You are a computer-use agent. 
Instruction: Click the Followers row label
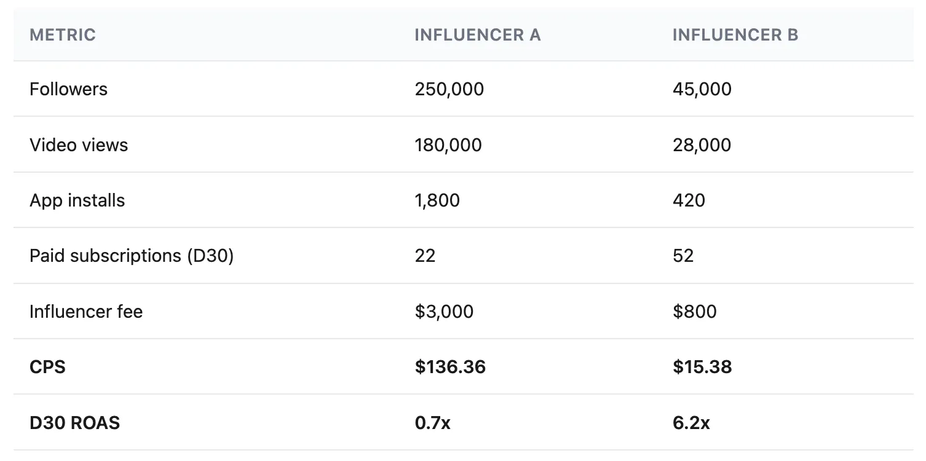coord(68,89)
